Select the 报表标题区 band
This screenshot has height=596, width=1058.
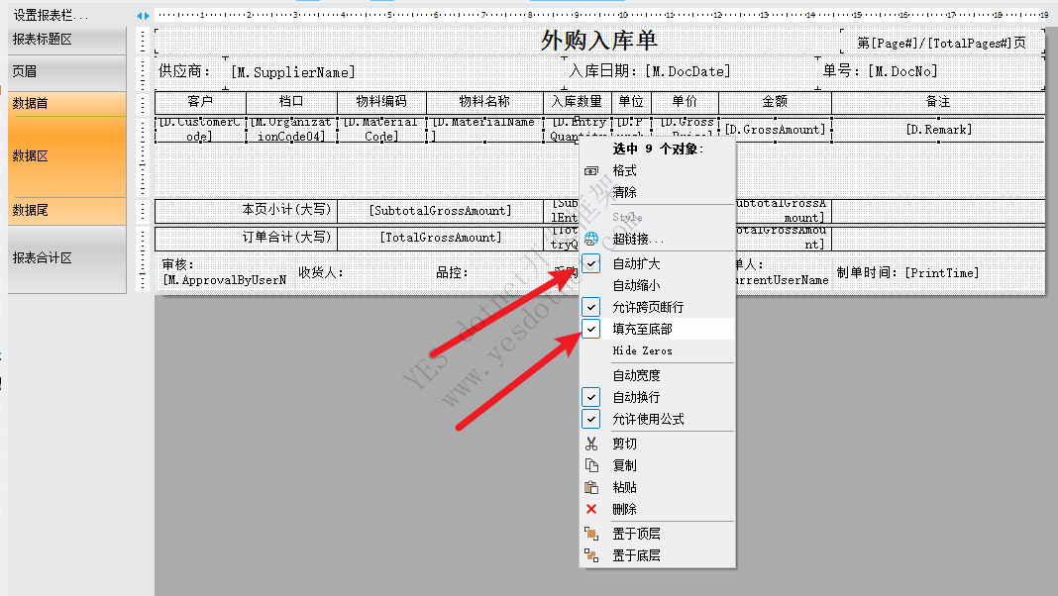66,40
